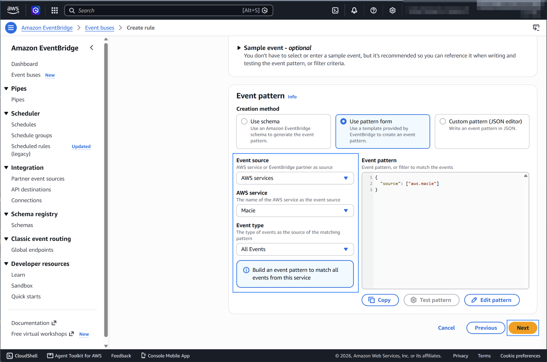Open Schedule groups in the sidebar
The height and width of the screenshot is (362, 547).
[32, 135]
